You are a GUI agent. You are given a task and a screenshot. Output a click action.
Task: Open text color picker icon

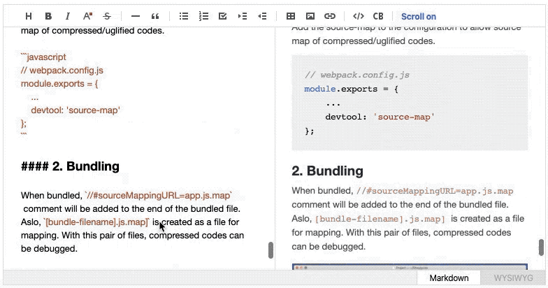87,16
